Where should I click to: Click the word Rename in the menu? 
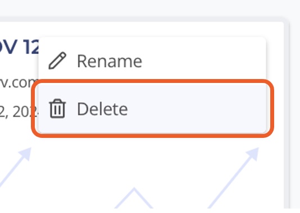(110, 61)
